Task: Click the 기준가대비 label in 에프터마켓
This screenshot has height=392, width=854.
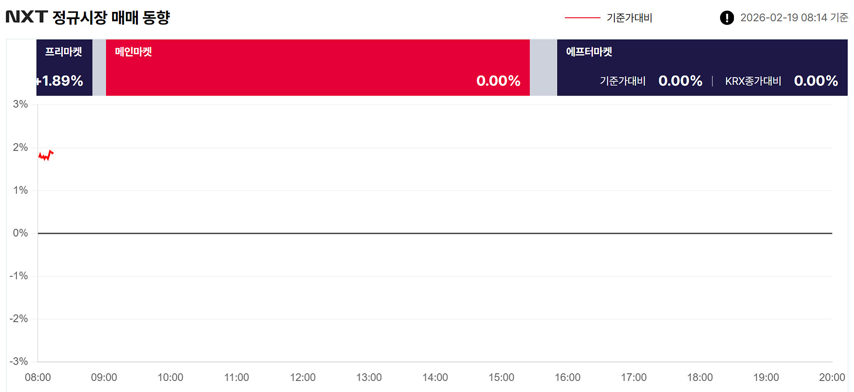Action: [x=623, y=81]
